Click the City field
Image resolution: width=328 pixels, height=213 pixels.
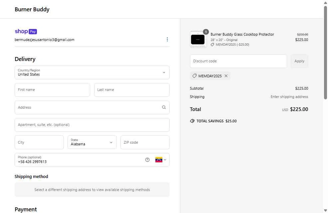(x=39, y=142)
